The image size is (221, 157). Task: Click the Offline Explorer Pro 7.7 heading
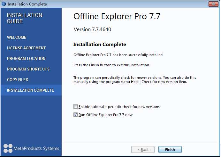click(x=117, y=16)
